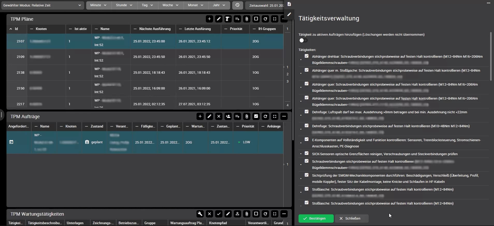Click X icon in TPM Wartungstätigkeiten toolbar
Screen dimensions: 494x226
point(209,214)
